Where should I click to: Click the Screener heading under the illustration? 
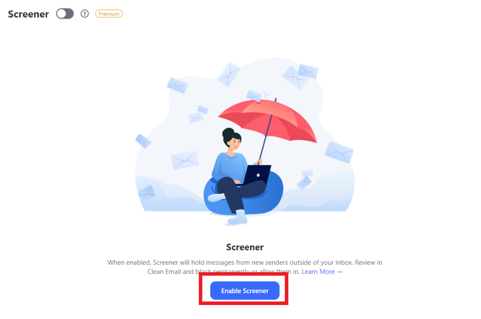point(245,247)
